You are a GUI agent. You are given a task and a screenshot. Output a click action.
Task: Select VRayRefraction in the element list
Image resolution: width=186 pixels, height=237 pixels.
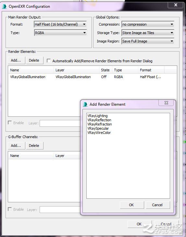coord(100,124)
